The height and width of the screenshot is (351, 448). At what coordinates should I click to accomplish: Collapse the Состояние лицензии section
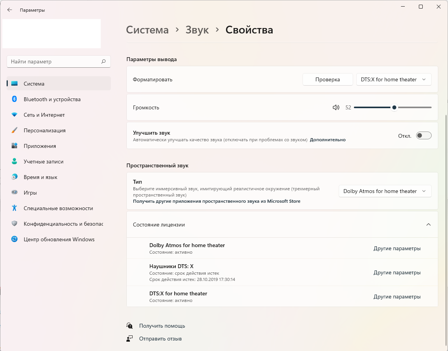428,225
